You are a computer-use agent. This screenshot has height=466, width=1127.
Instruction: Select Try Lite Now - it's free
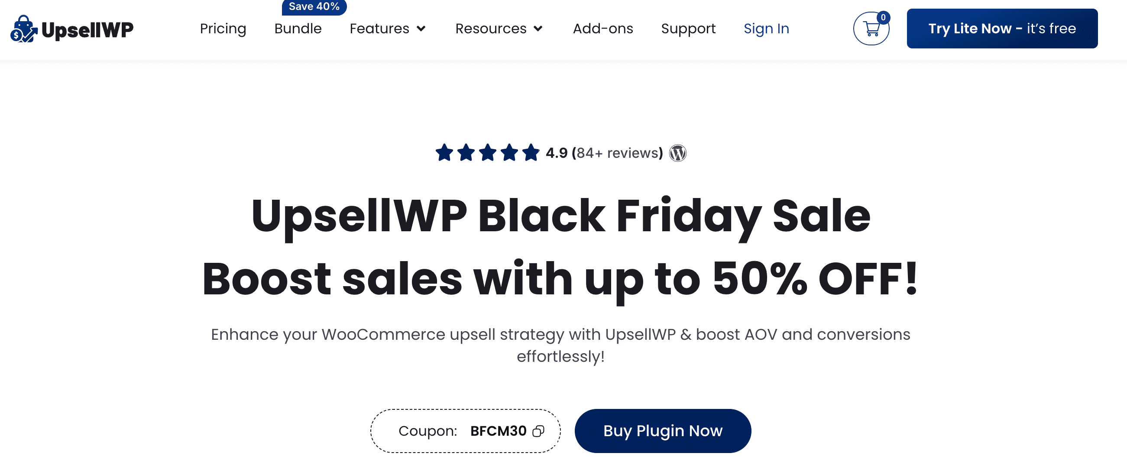pyautogui.click(x=1002, y=28)
